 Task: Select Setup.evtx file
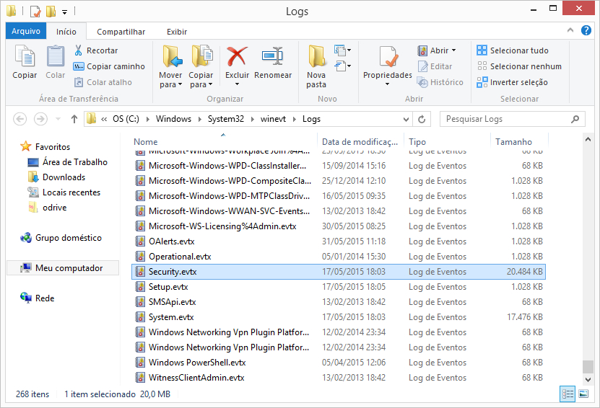coord(338,287)
